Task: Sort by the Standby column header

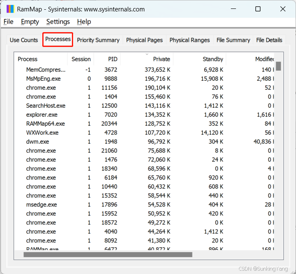Action: [200, 59]
